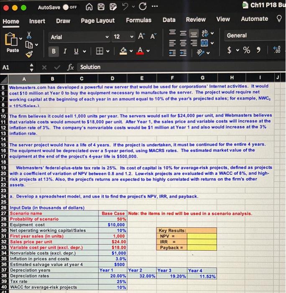Switch to the Insert ribbon tab
Viewport: 286px width, 293px height.
(37, 21)
